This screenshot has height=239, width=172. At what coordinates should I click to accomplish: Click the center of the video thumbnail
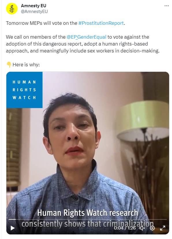coord(88,153)
